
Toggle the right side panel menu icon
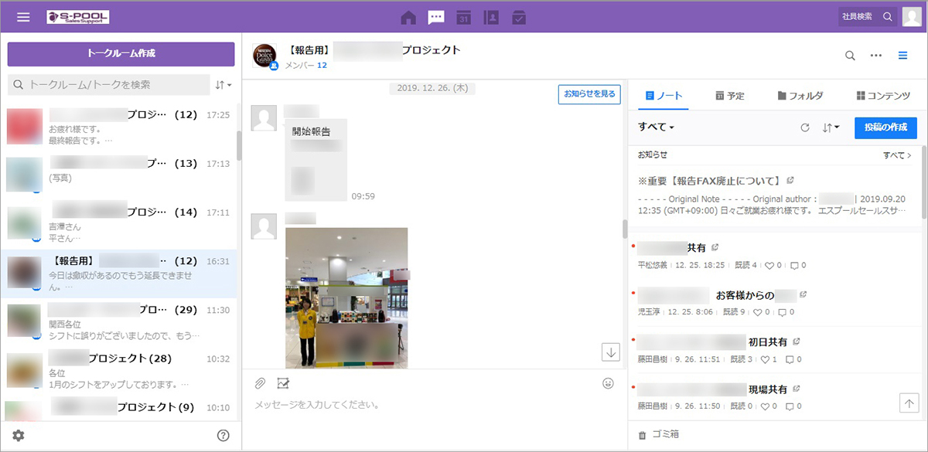[902, 56]
